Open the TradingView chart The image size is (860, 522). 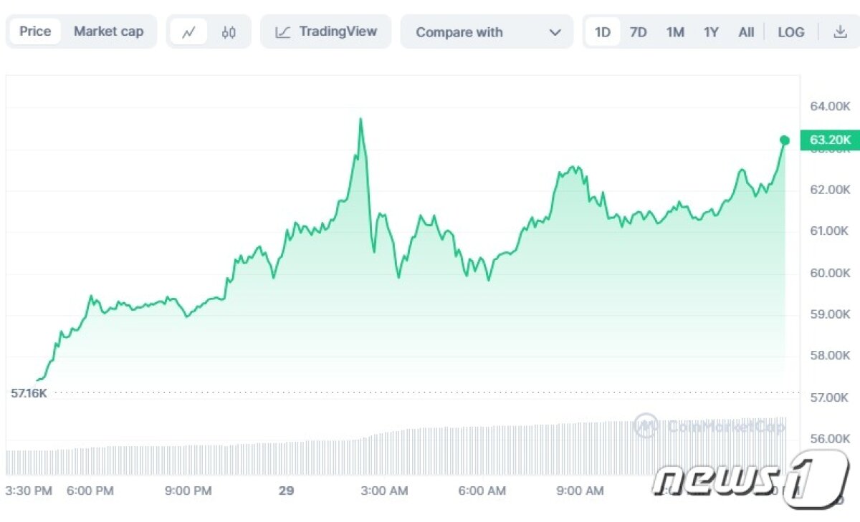click(325, 32)
